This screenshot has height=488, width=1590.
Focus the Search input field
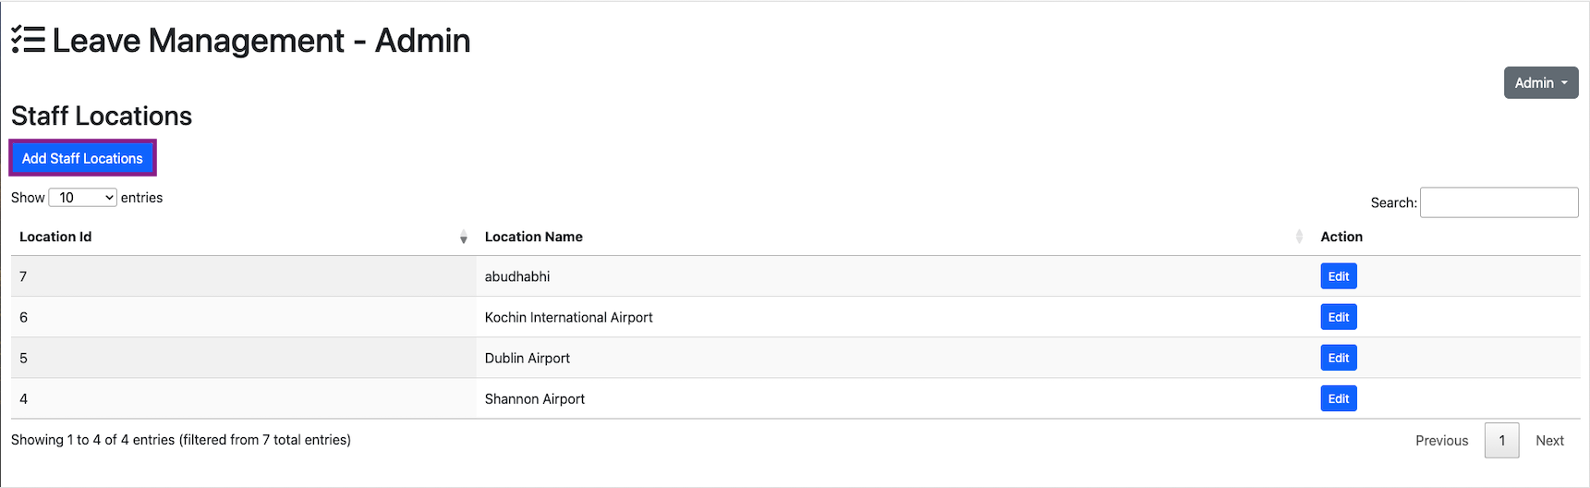(1498, 202)
